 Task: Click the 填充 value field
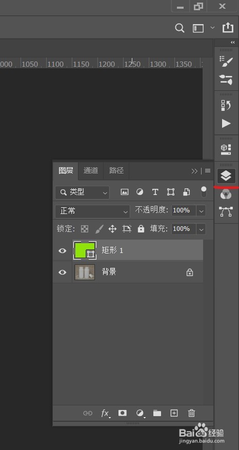[184, 229]
